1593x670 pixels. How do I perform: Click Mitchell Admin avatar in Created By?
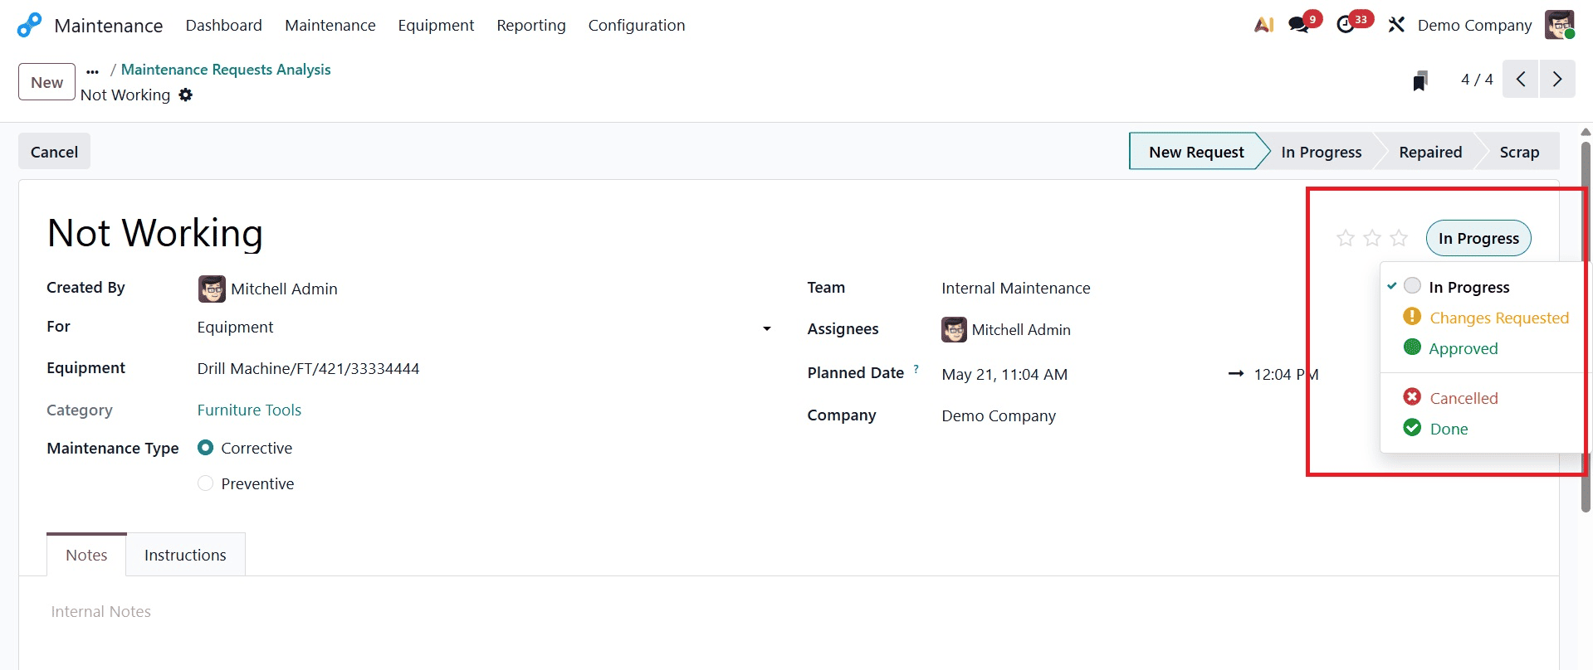[x=212, y=289]
